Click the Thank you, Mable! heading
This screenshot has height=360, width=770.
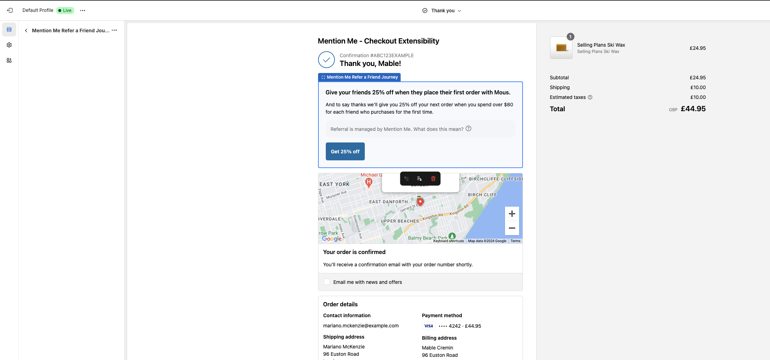[370, 64]
